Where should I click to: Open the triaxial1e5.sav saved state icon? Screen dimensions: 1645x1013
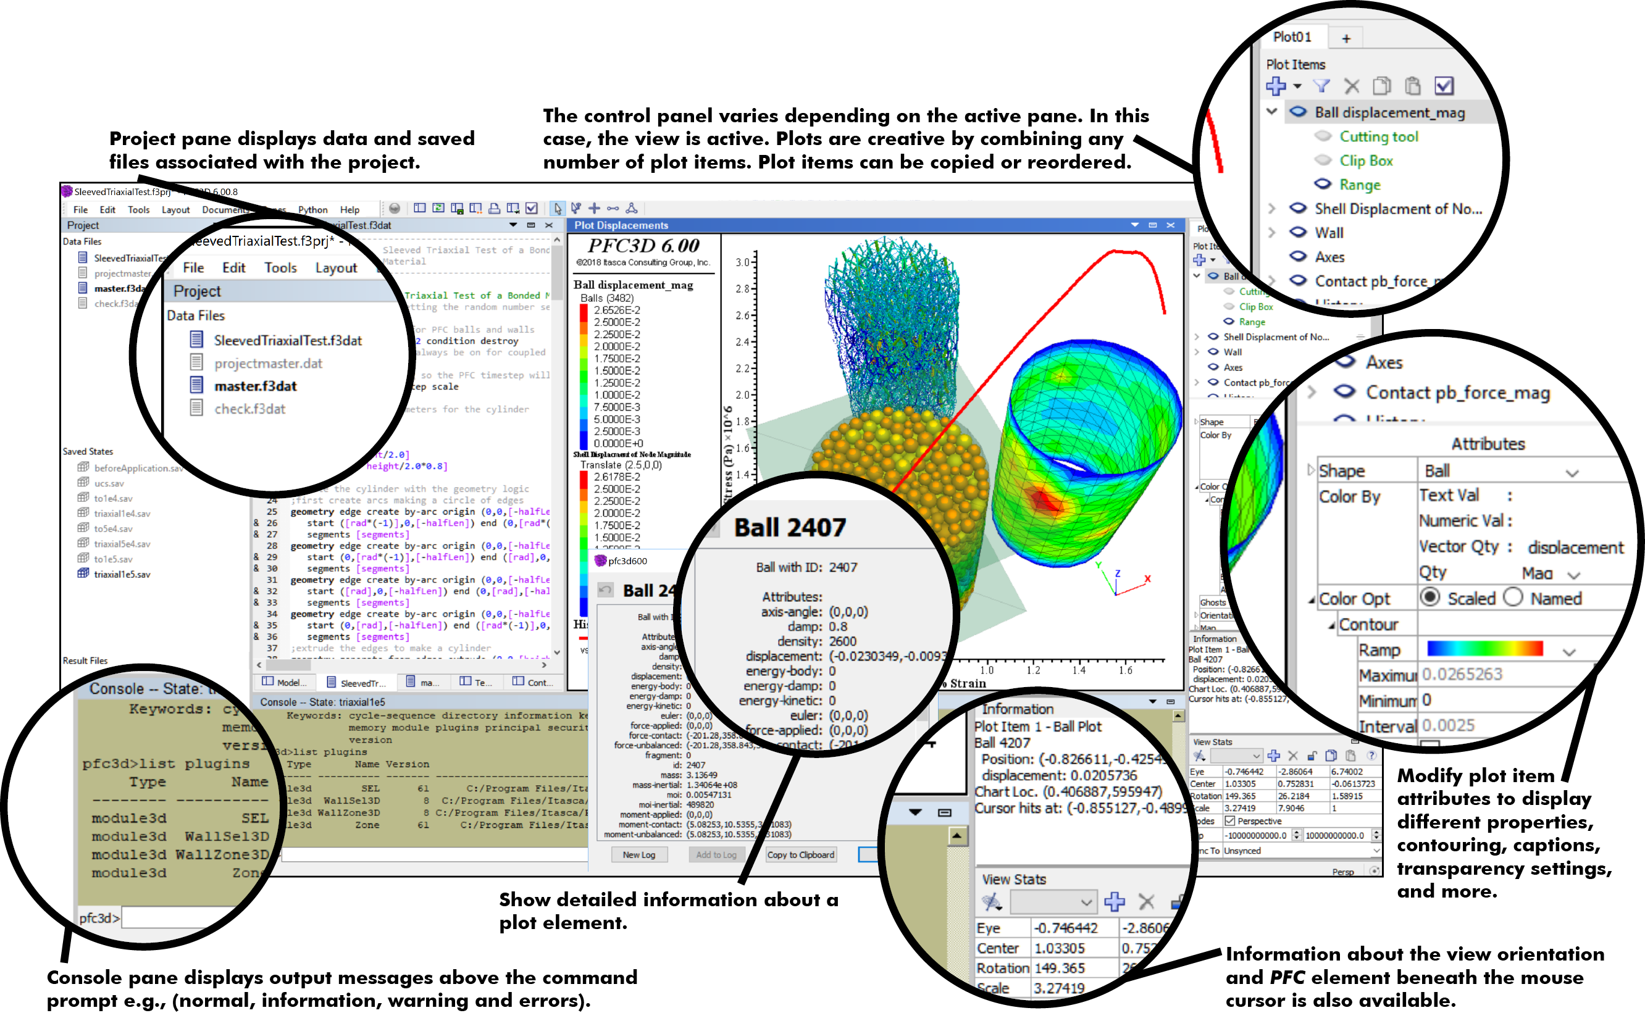coord(83,573)
